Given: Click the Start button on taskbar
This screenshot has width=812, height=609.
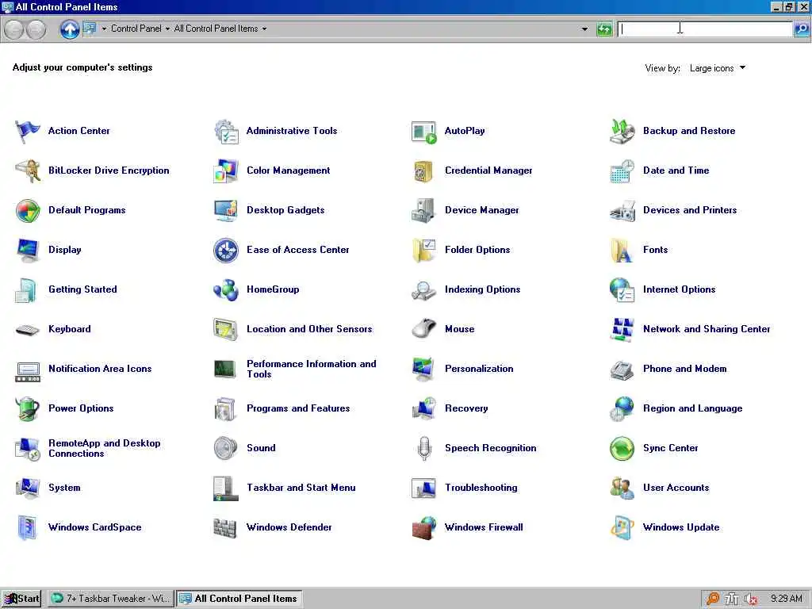Looking at the screenshot, I should (21, 599).
